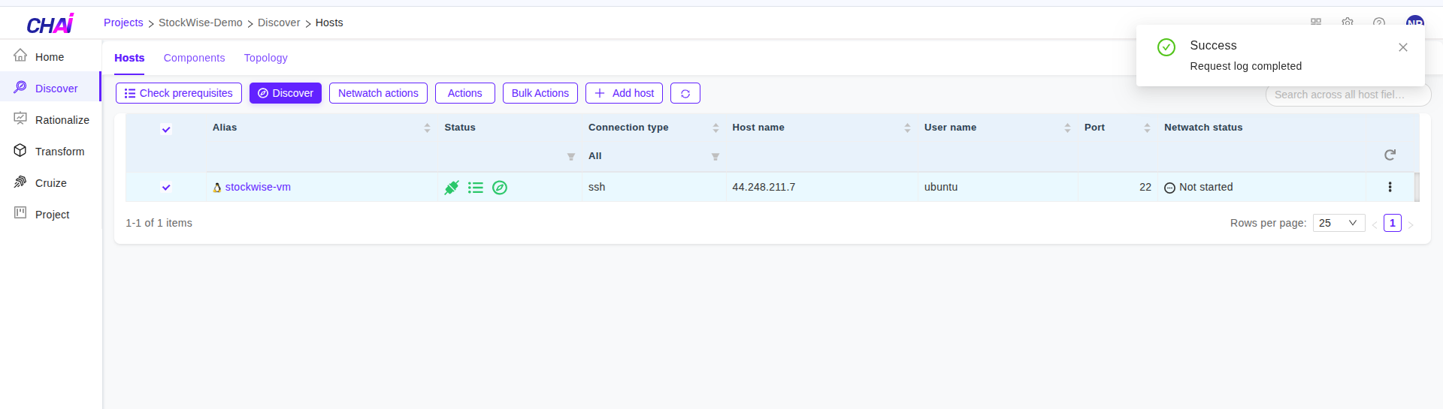The width and height of the screenshot is (1443, 409).
Task: Click the Transform cube icon
Action: (x=20, y=150)
